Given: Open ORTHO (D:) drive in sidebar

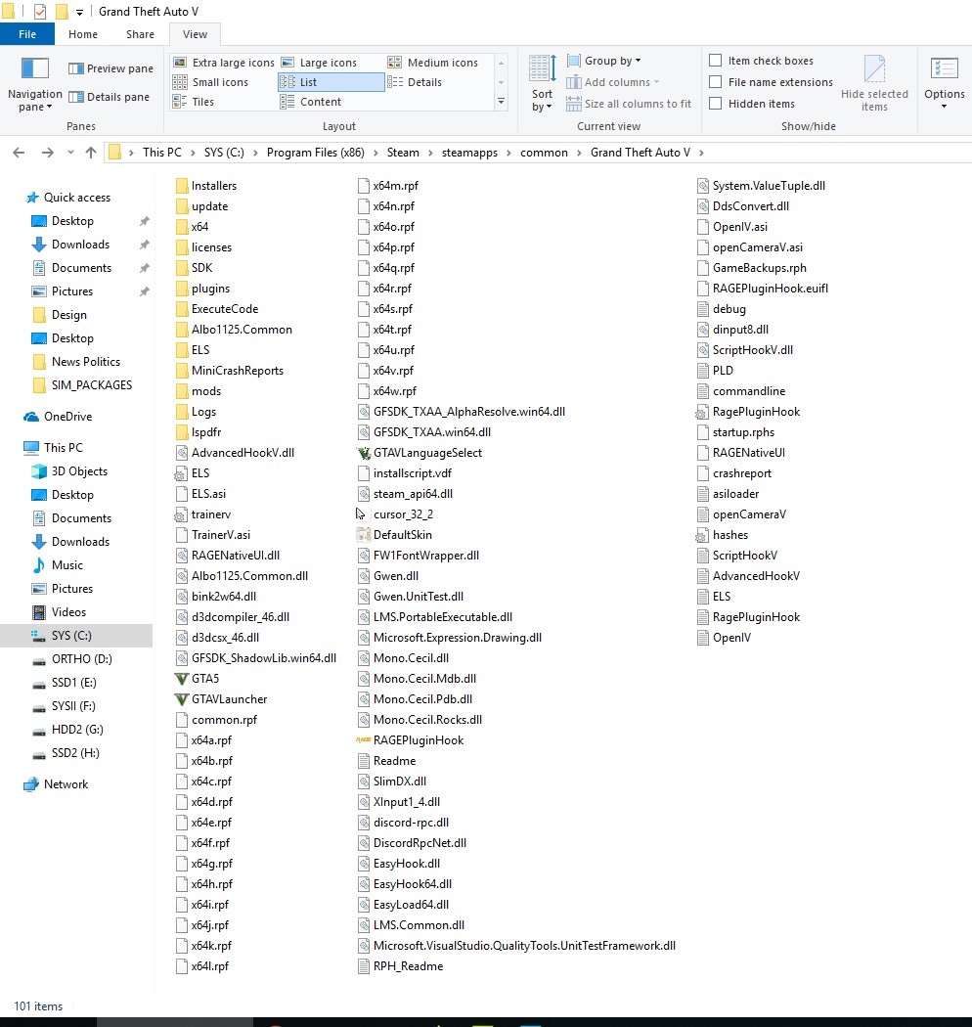Looking at the screenshot, I should coord(72,659).
